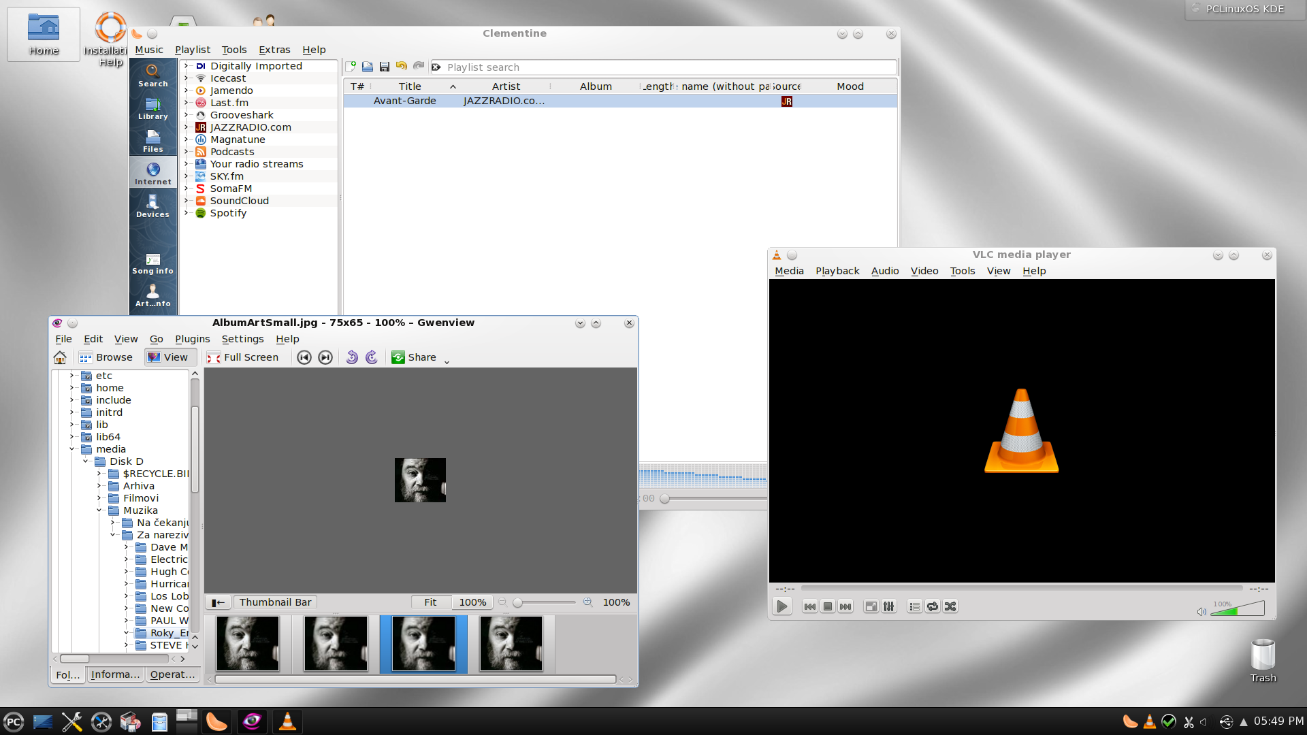Rotate image left in Gwenview toolbar
1307x735 pixels.
tap(351, 357)
